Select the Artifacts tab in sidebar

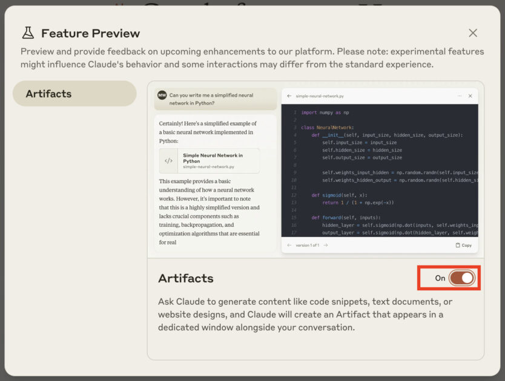[x=74, y=94]
